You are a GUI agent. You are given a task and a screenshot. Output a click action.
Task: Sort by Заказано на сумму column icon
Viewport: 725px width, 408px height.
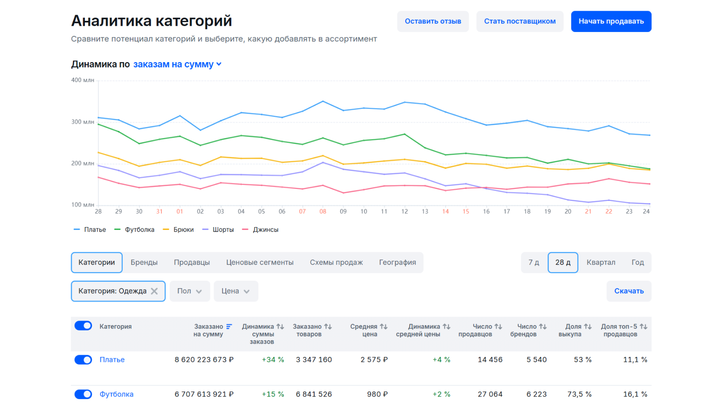[x=229, y=327]
